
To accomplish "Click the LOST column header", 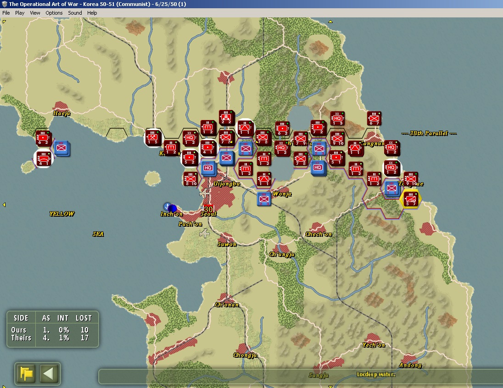I will click(x=84, y=318).
